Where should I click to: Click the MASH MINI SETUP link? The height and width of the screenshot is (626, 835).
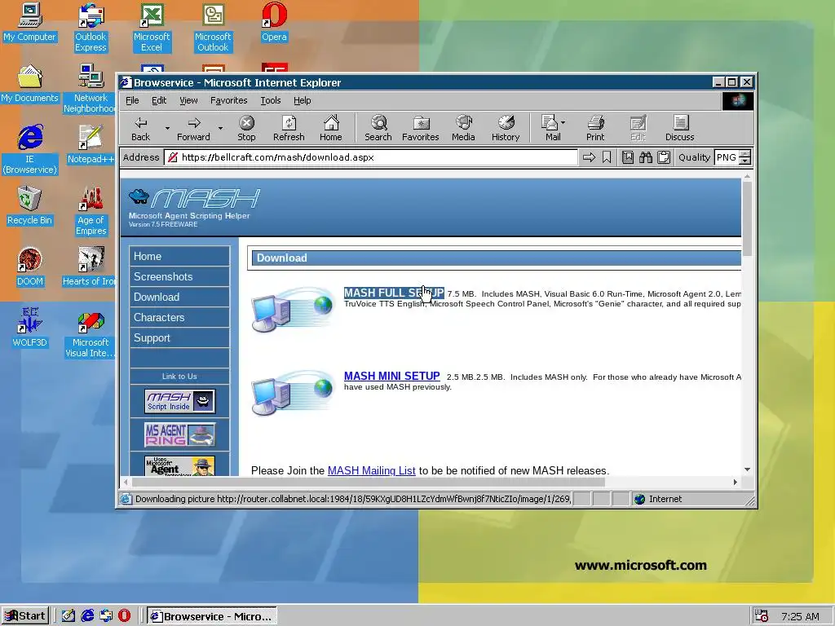[x=392, y=376]
